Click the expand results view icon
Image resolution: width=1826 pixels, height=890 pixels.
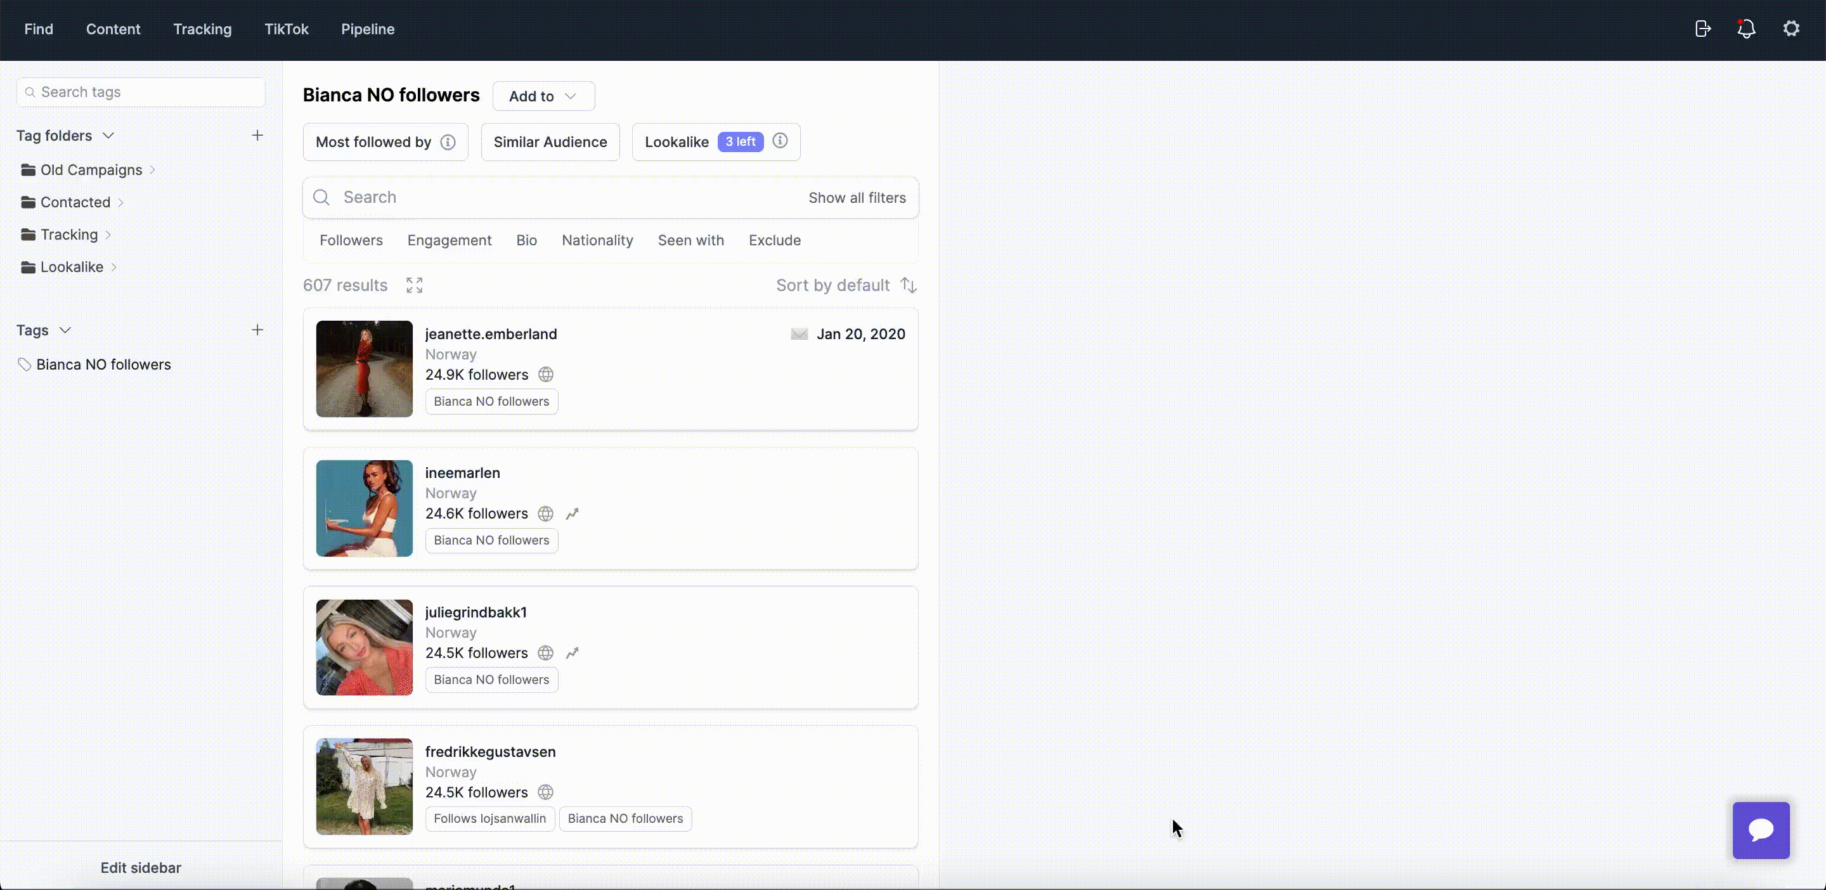tap(414, 285)
